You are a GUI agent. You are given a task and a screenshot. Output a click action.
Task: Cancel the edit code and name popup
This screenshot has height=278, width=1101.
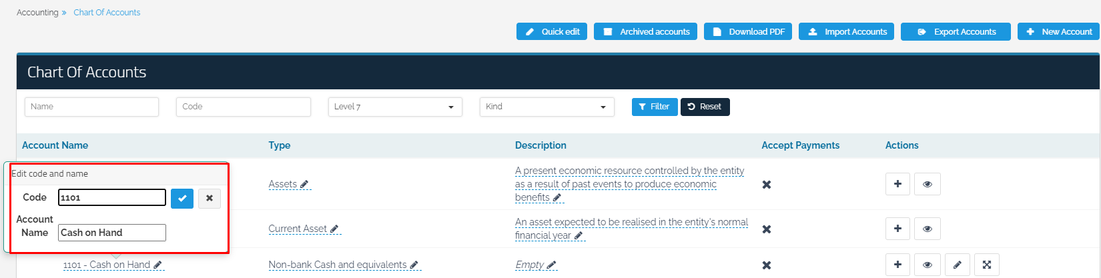click(210, 198)
